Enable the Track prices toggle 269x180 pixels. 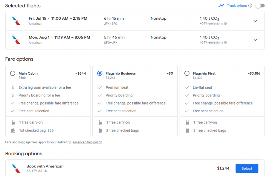pyautogui.click(x=260, y=6)
